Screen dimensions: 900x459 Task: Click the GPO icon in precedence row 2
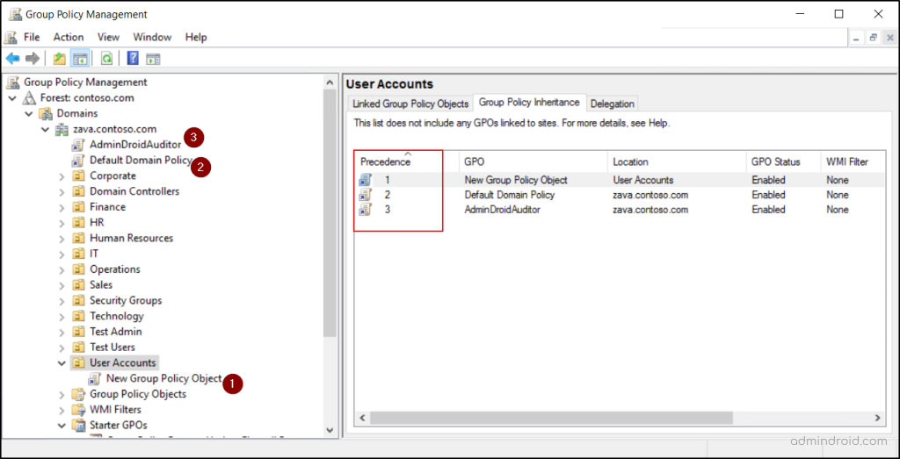pos(366,195)
